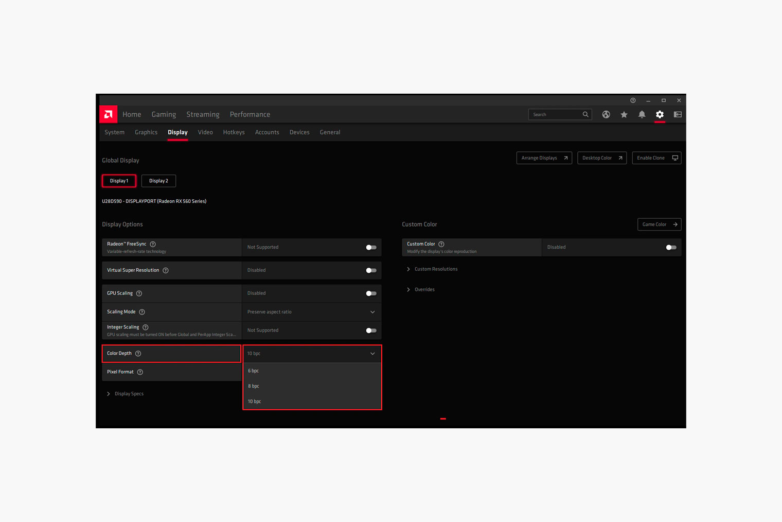Select 10 bpc option in list
Viewport: 782px width, 522px height.
coord(312,402)
